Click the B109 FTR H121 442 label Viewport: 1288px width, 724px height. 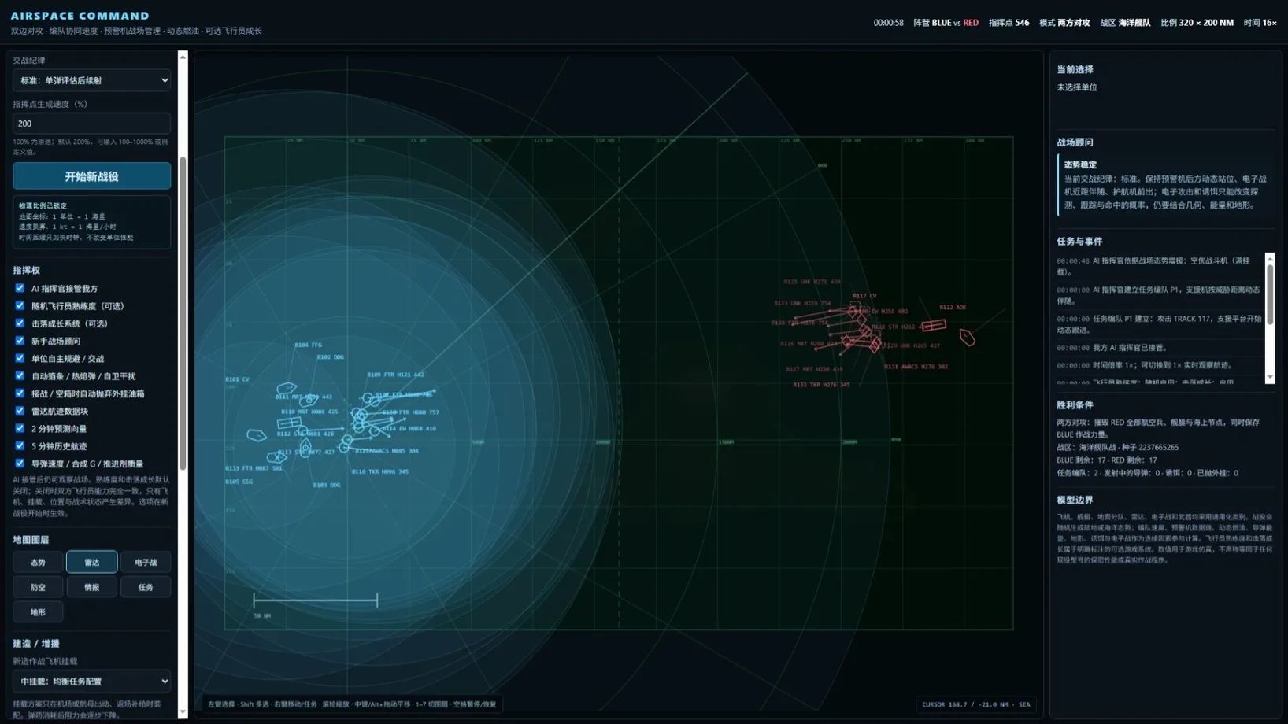(x=395, y=375)
